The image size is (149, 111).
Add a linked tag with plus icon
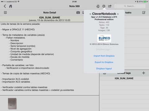click(143, 73)
